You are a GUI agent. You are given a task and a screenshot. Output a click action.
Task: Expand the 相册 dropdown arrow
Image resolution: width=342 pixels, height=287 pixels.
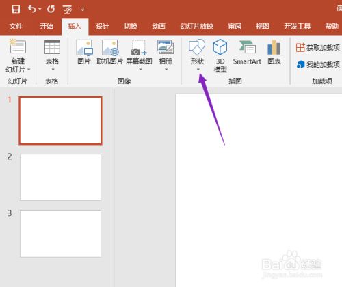click(x=166, y=70)
